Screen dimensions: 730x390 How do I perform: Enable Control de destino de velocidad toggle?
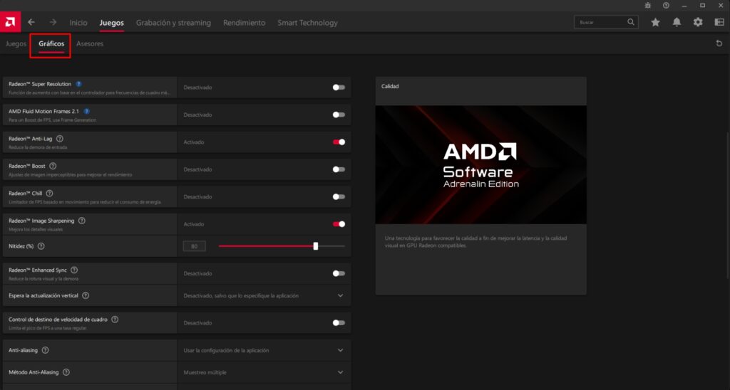(339, 322)
